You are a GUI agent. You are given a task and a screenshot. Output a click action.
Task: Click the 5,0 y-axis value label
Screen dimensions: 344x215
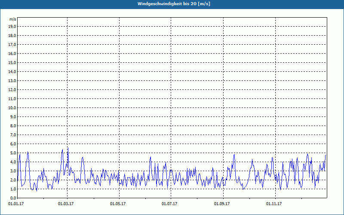pos(13,153)
